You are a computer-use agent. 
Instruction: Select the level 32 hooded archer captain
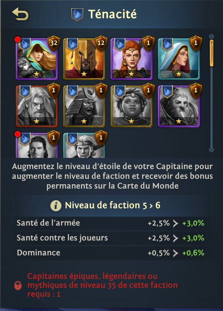[x=37, y=59]
